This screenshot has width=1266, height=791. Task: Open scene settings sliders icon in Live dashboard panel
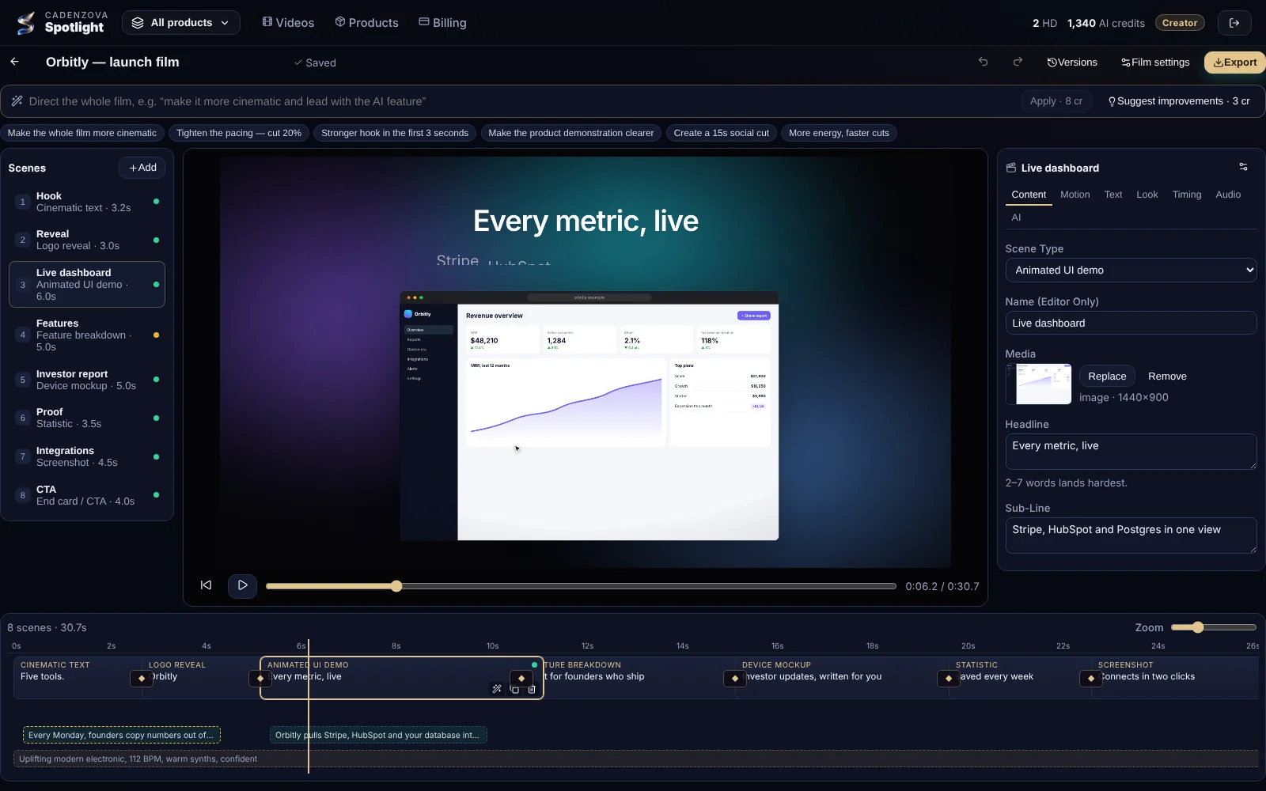click(1243, 167)
